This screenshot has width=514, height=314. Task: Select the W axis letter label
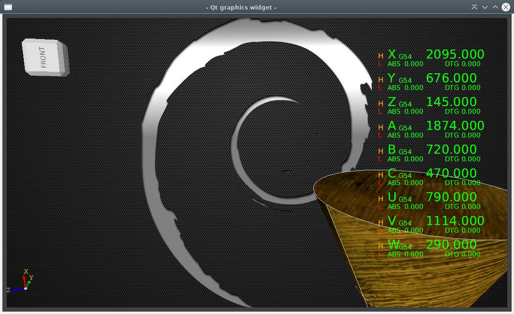[393, 245]
